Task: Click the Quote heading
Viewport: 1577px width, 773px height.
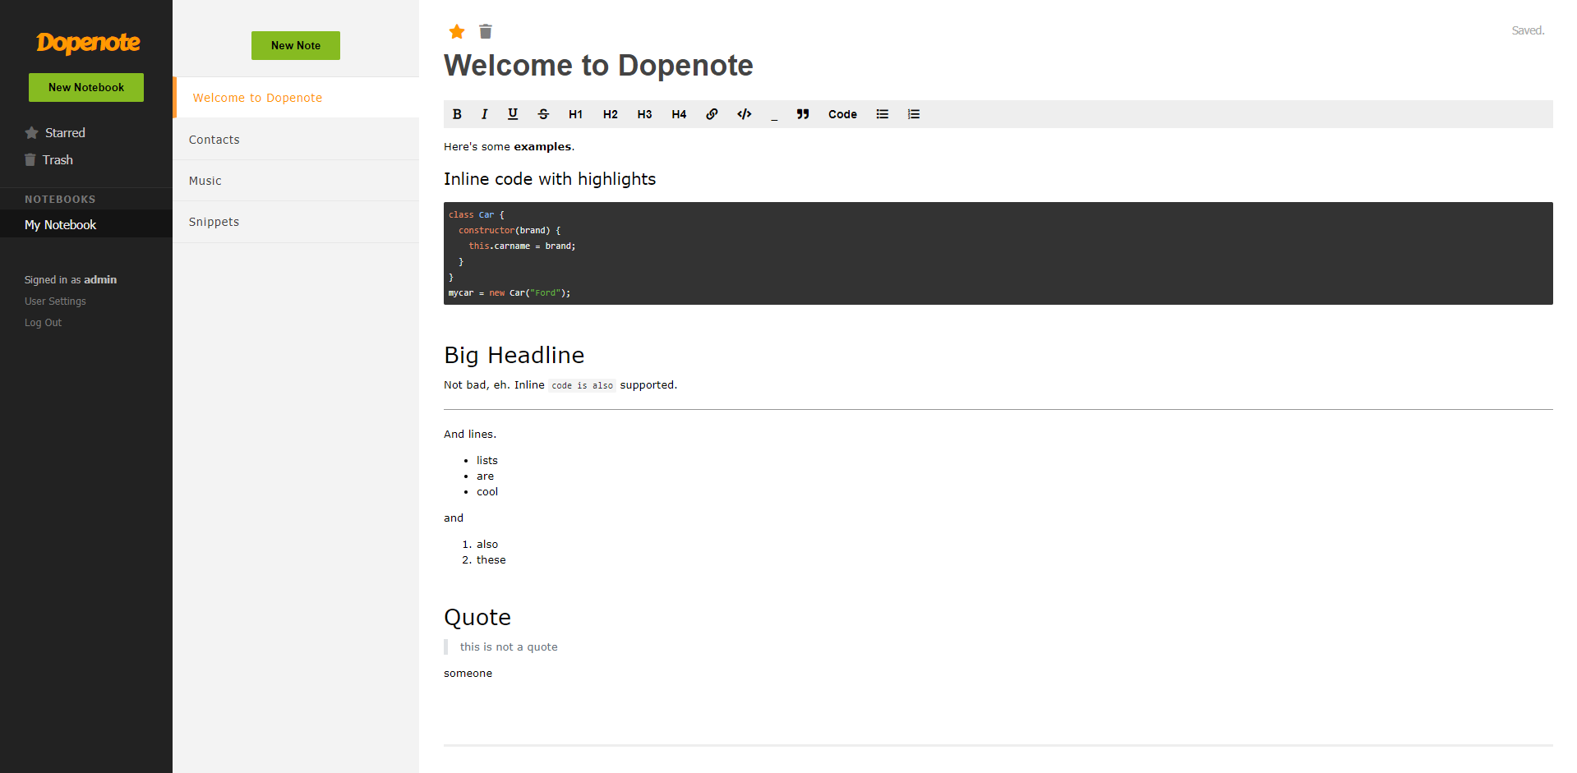Action: (x=477, y=617)
